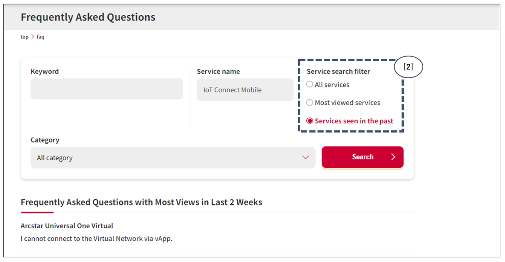
Task: Open the "Arcstar Universal One Virtual" FAQ entry
Action: tap(67, 226)
